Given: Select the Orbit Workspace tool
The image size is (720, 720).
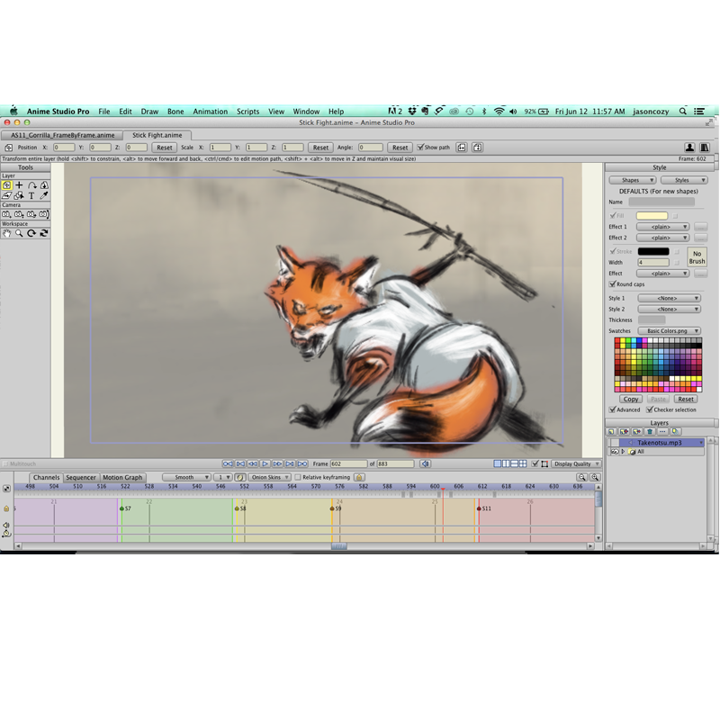Looking at the screenshot, I should point(44,233).
